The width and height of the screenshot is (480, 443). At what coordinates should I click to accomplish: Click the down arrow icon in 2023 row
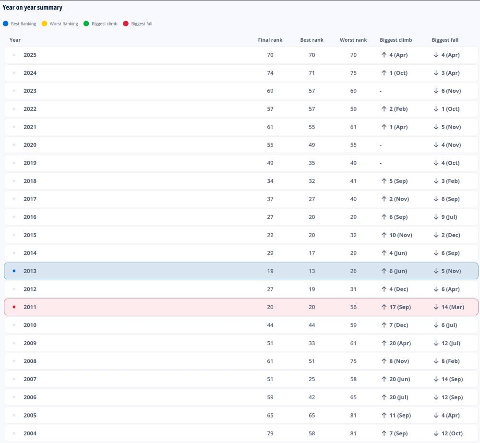tap(436, 91)
